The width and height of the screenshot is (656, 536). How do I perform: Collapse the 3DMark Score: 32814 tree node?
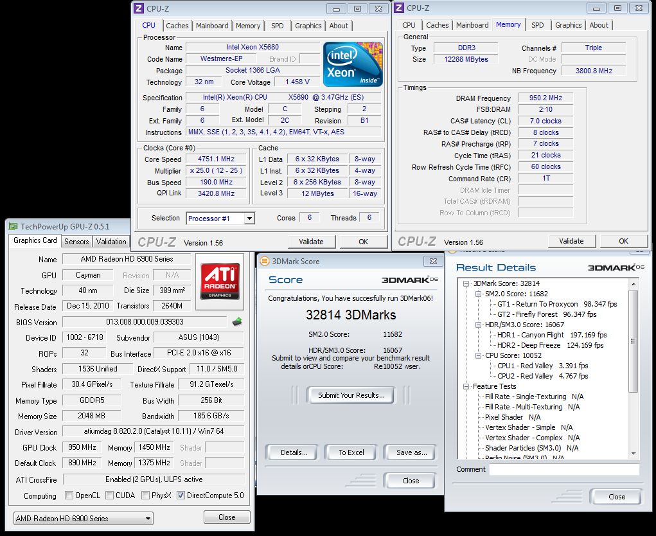466,283
